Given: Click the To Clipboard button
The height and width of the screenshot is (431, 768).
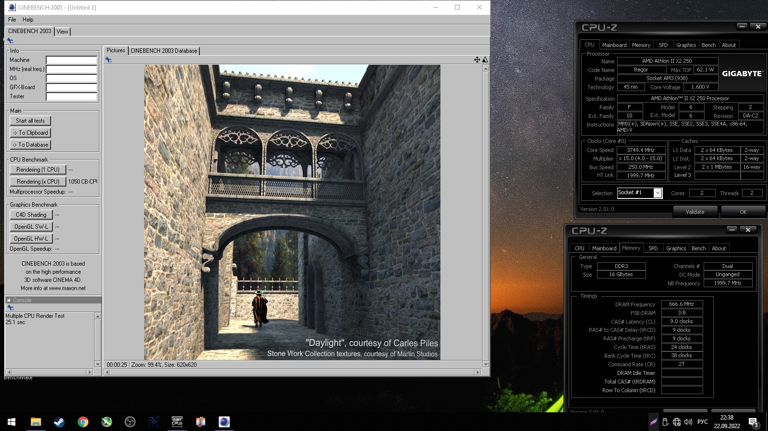Looking at the screenshot, I should 30,133.
